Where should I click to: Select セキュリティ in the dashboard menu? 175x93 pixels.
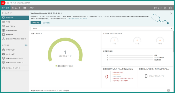[15, 18]
